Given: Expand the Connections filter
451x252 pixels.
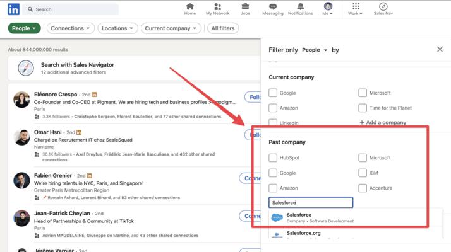Looking at the screenshot, I should tap(71, 28).
